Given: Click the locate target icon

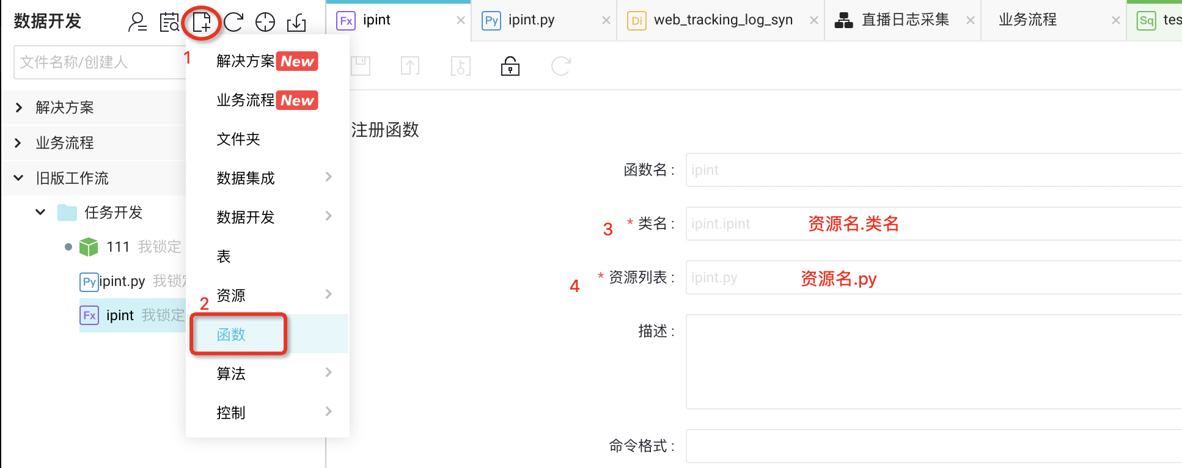Looking at the screenshot, I should click(x=265, y=22).
